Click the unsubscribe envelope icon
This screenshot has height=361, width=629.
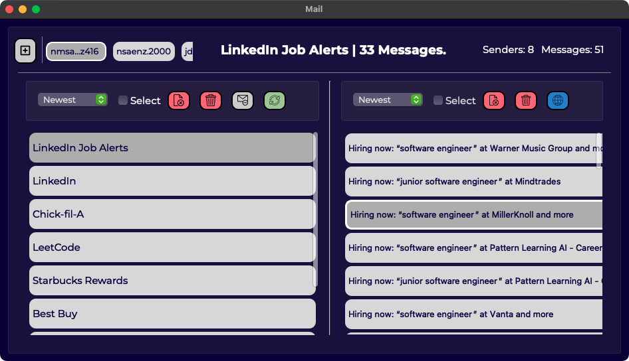[243, 100]
